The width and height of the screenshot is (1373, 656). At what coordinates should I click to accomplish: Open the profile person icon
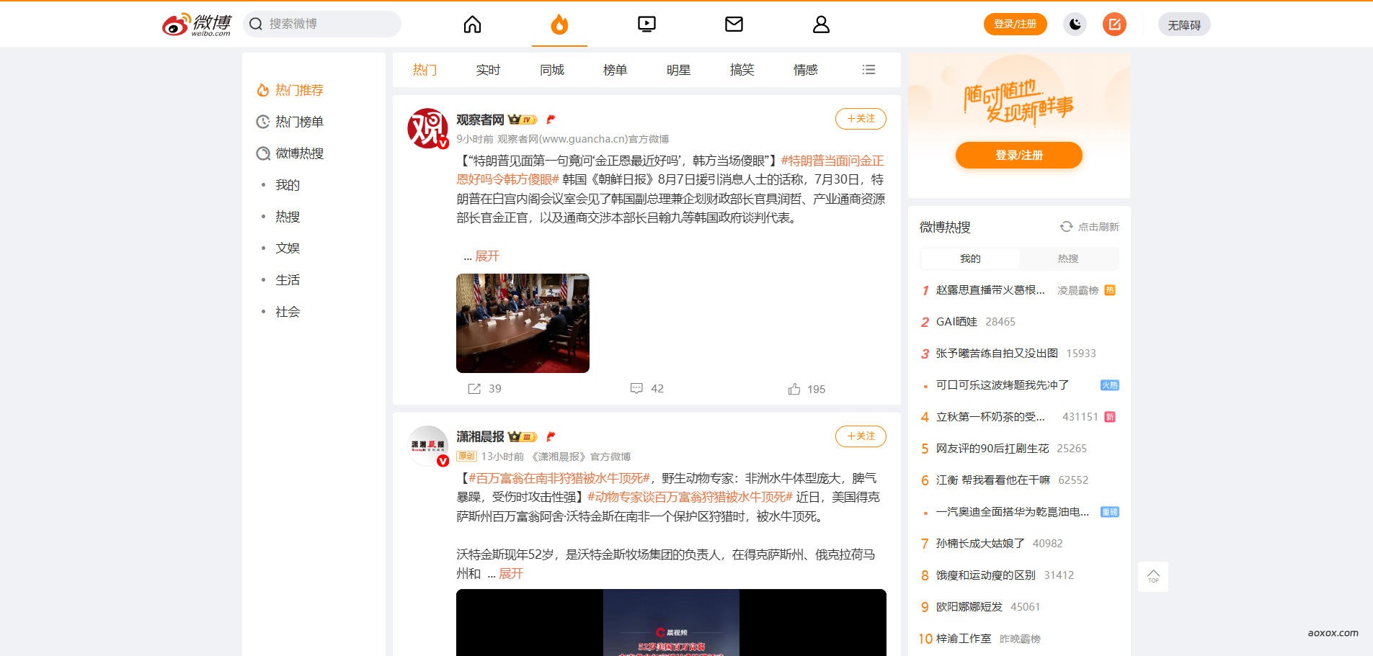click(821, 24)
